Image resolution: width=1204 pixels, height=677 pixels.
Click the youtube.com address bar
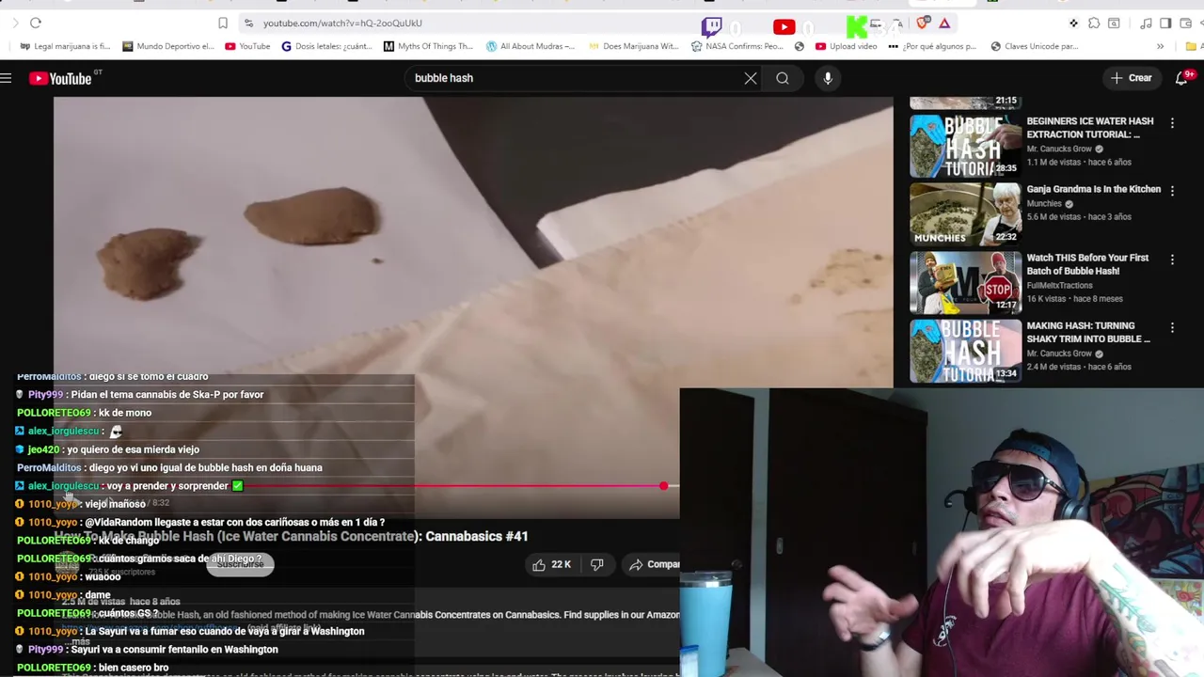pyautogui.click(x=342, y=23)
